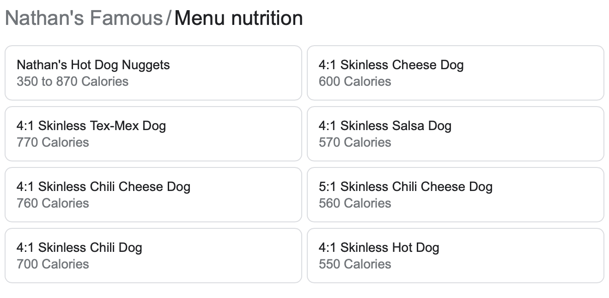
Task: Click the 700 Calories label
Action: pos(53,264)
